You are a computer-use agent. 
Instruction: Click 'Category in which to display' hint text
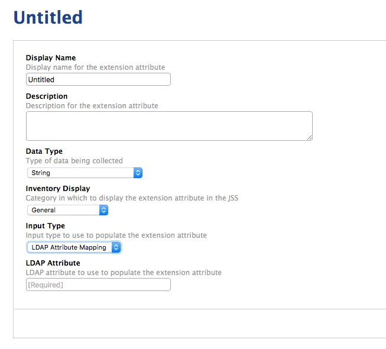132,198
